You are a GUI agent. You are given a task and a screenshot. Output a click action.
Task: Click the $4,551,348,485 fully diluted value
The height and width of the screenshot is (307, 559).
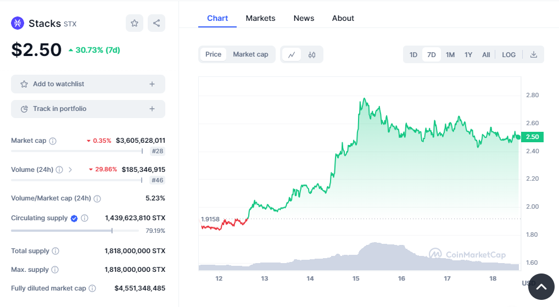139,288
